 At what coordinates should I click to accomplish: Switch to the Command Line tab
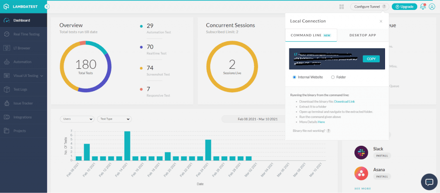[311, 35]
